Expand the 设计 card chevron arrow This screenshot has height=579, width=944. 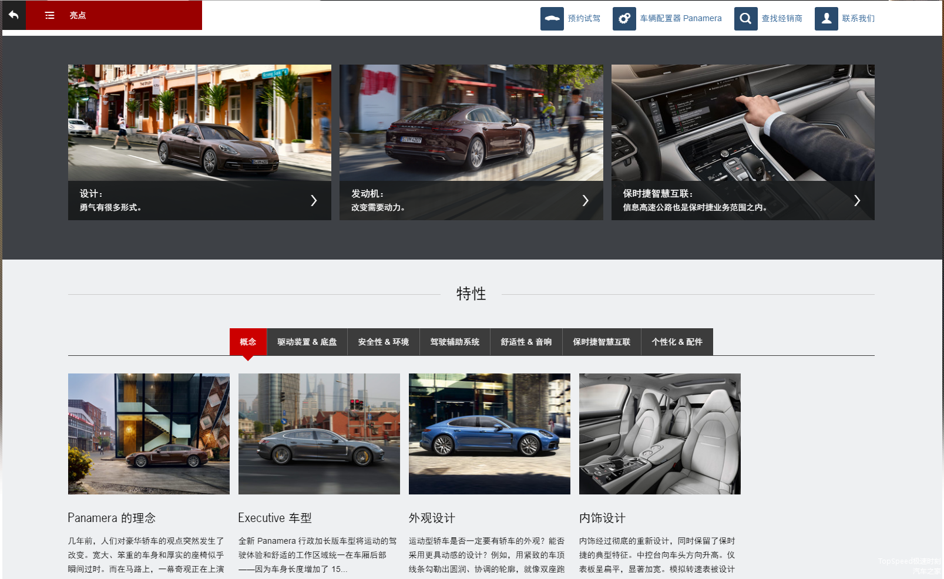click(314, 201)
